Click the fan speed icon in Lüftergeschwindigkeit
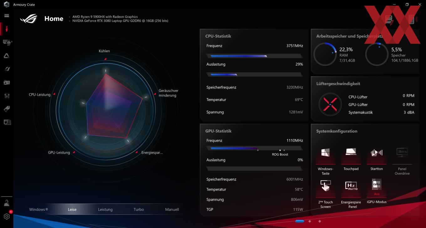426x228 pixels. coord(330,104)
